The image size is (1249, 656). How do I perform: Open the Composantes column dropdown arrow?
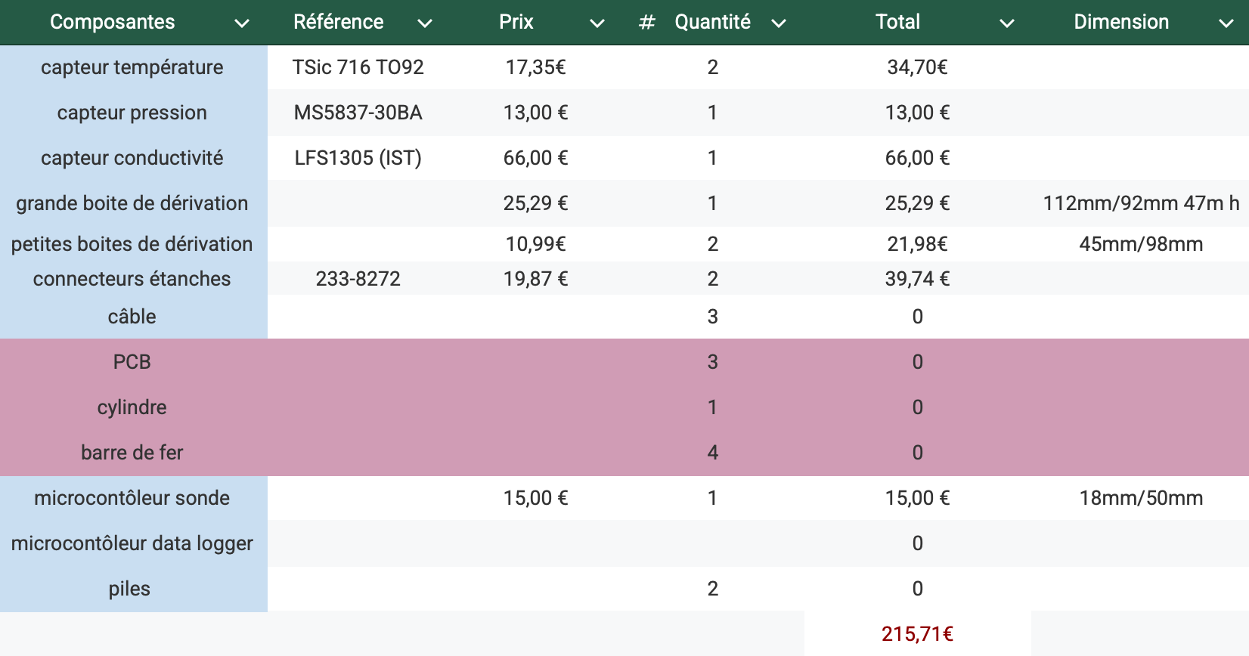242,23
